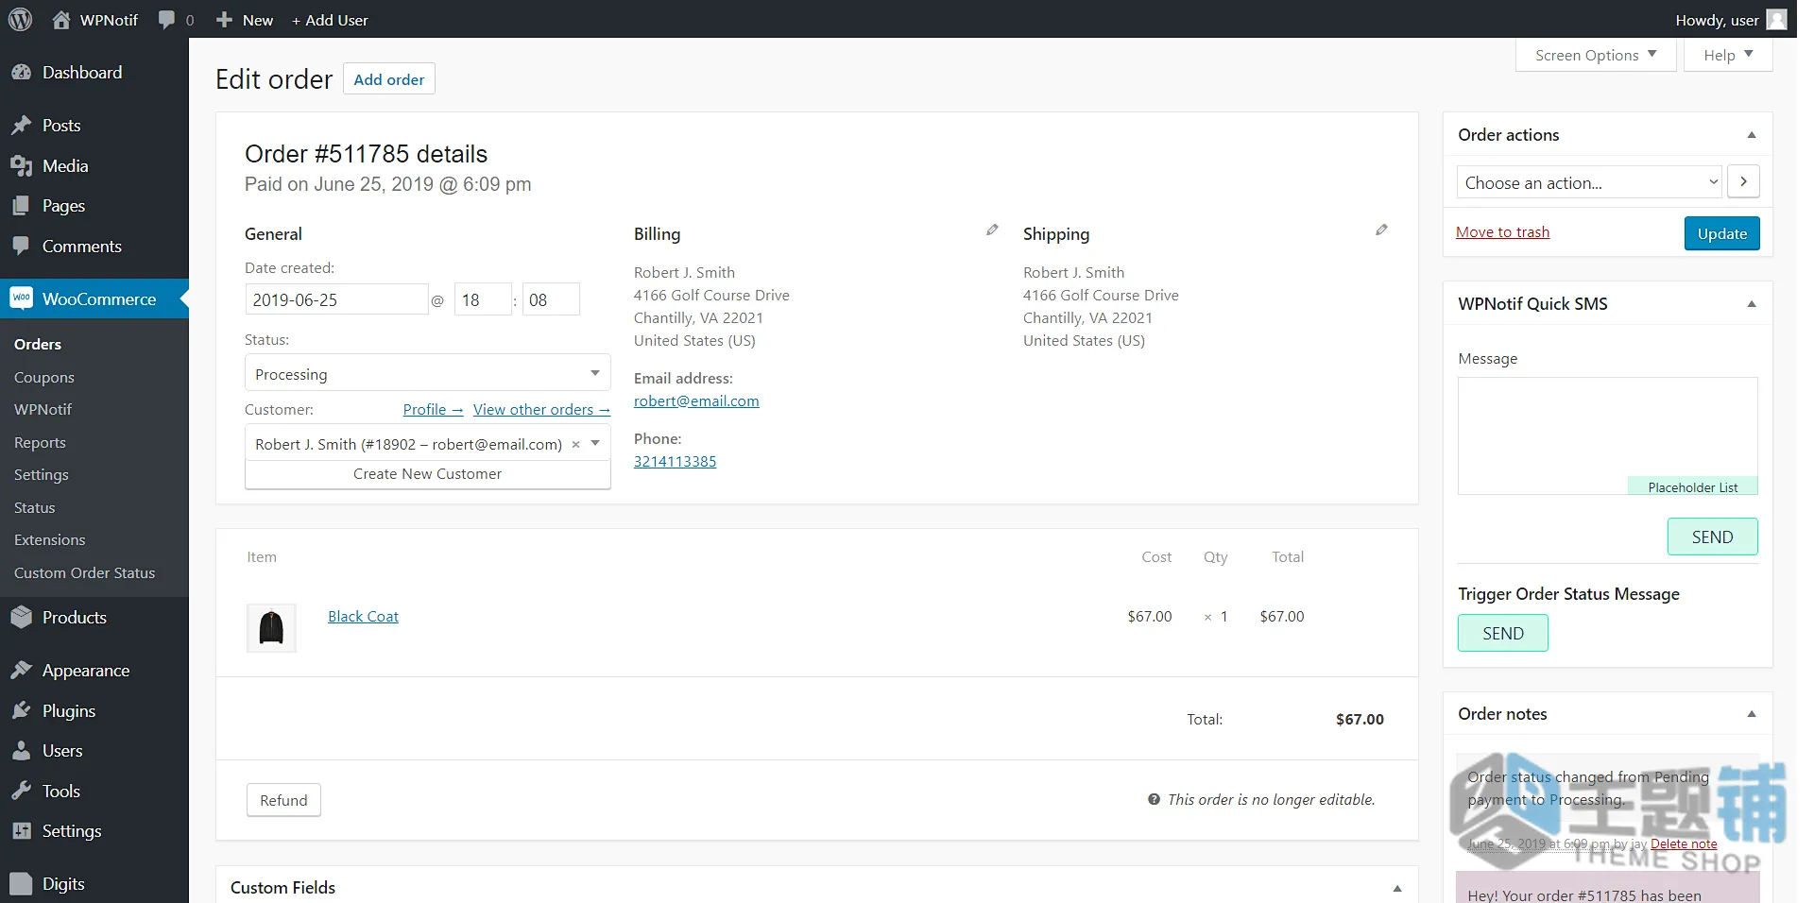This screenshot has height=903, width=1814.
Task: Edit billing address pencil icon
Action: 992,230
